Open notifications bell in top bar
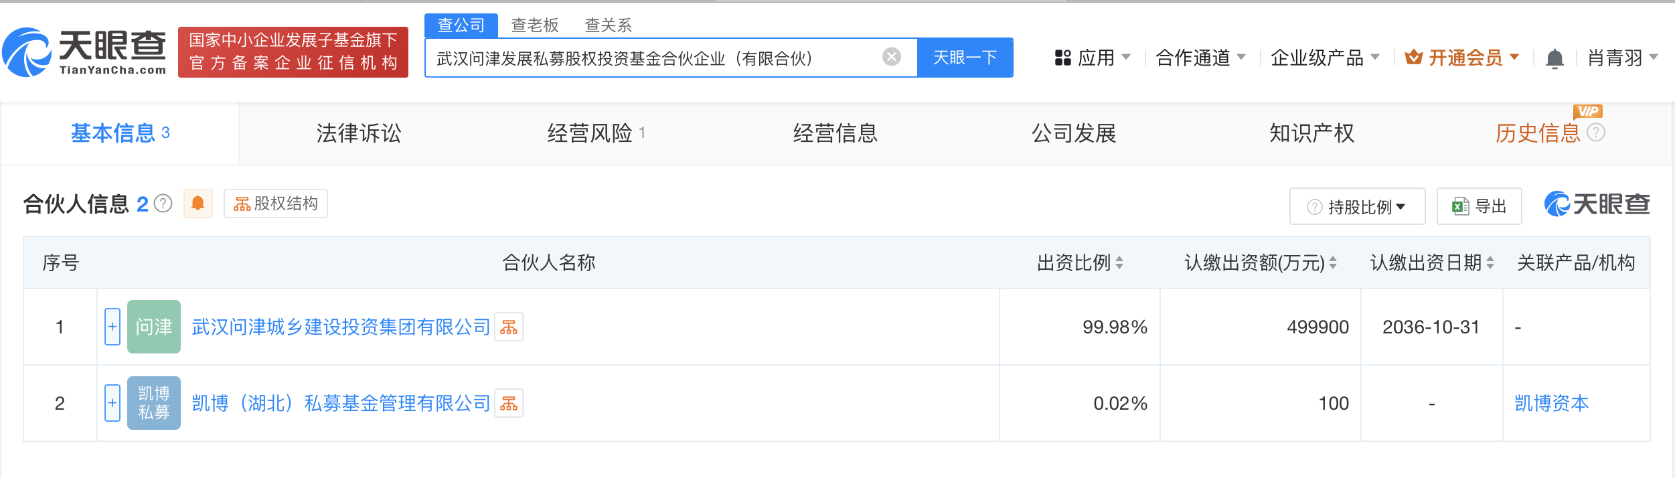This screenshot has height=478, width=1675. point(1554,58)
